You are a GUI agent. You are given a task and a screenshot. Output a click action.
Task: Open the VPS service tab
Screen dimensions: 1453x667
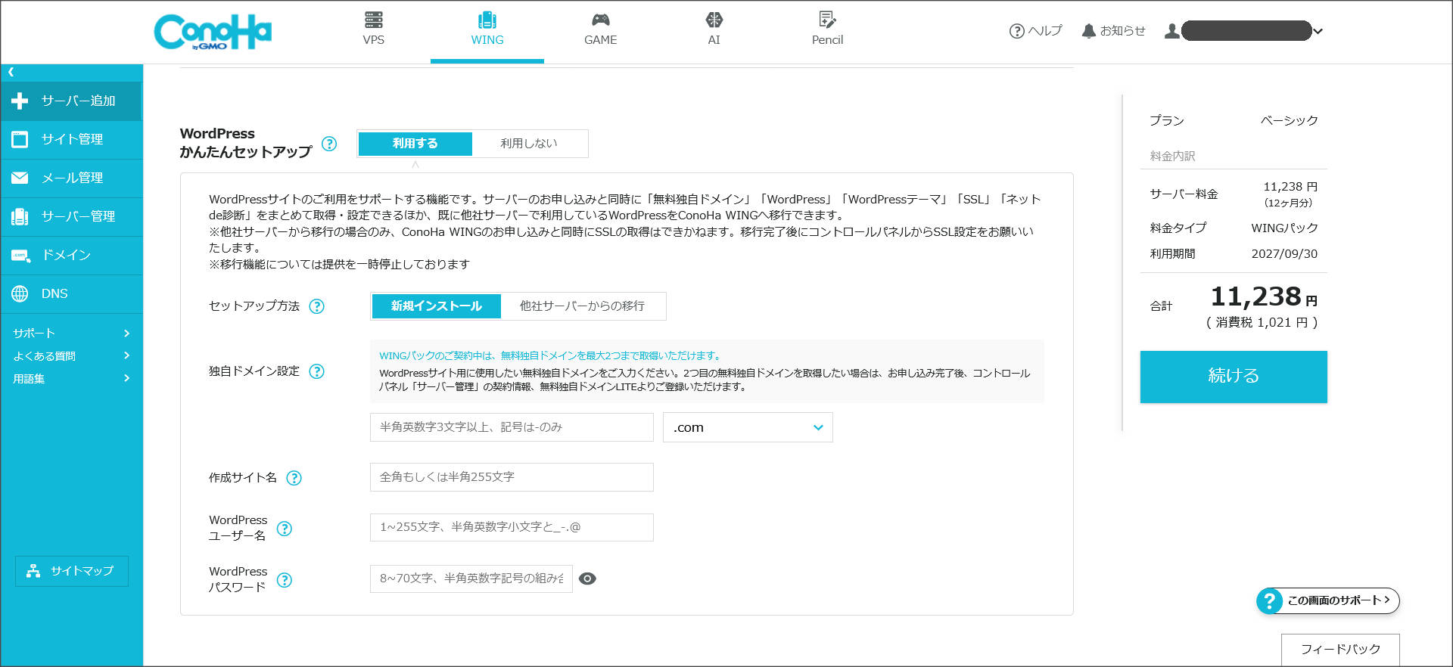click(x=373, y=29)
